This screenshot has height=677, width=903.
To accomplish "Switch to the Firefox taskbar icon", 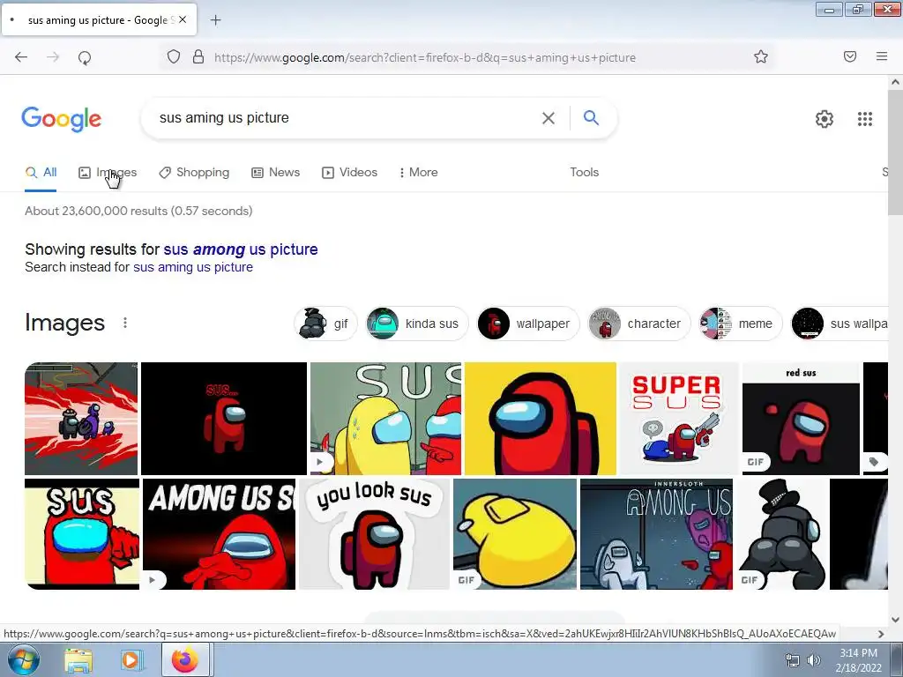I will (185, 659).
